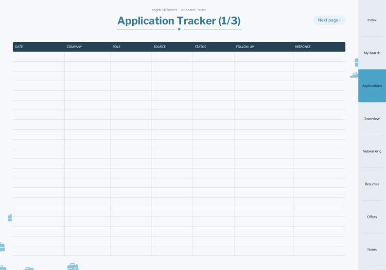386x270 pixels.
Task: Select the Applications tab
Action: click(x=372, y=86)
